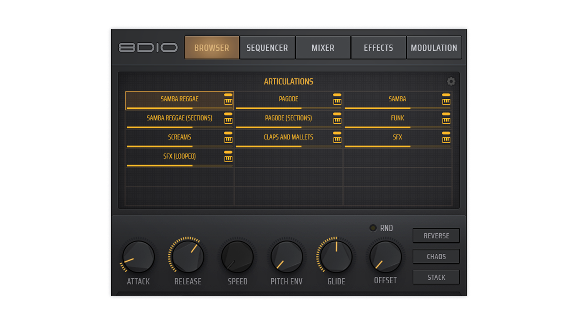Toggle the orange pill on Samba articulation
The image size is (578, 325).
(446, 95)
